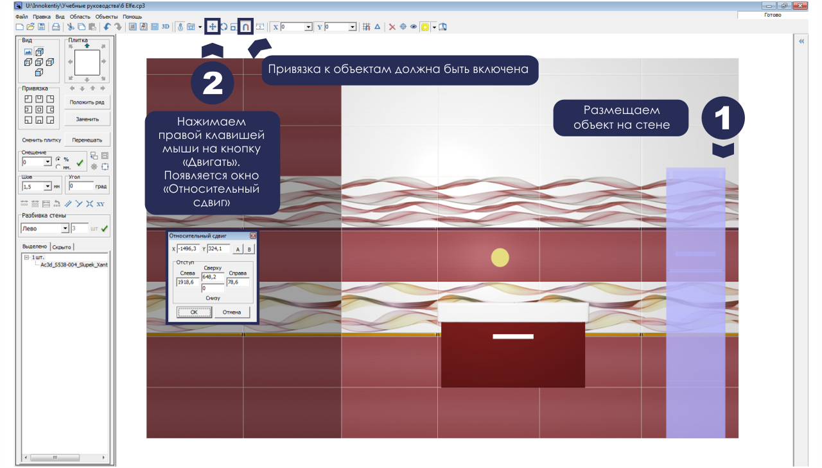Click the Положить ряд button
Image resolution: width=822 pixels, height=468 pixels.
pos(87,103)
